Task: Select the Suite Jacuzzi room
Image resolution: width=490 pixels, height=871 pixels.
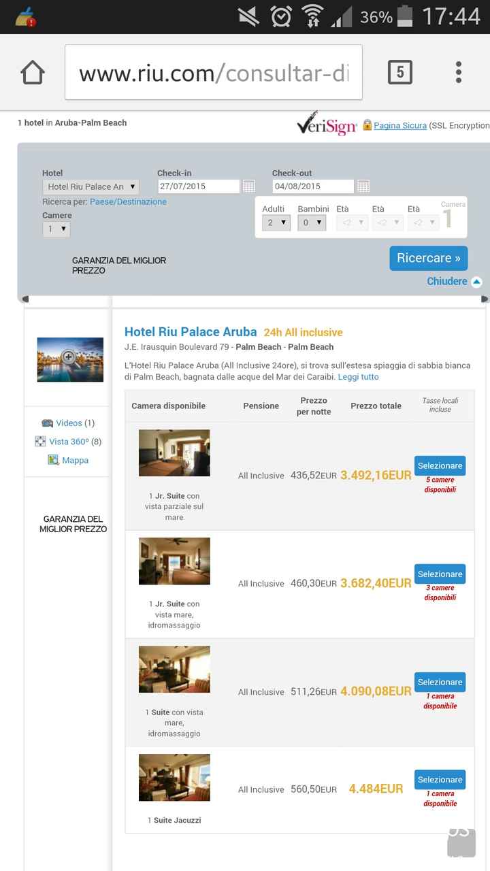Action: pyautogui.click(x=440, y=780)
